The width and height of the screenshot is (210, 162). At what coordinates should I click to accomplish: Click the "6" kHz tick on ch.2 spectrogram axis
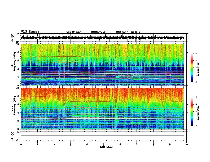[19, 104]
